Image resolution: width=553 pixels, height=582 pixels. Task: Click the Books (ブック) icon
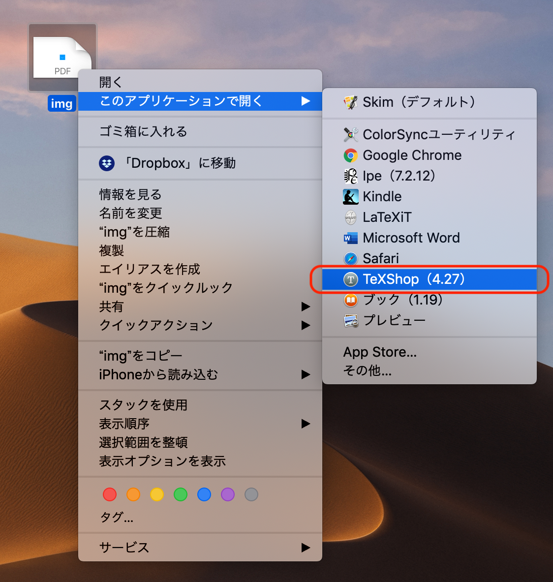pyautogui.click(x=351, y=300)
